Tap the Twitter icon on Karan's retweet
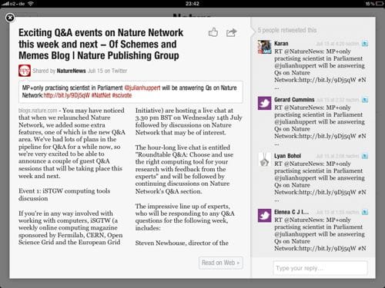385x288 pixels. pyautogui.click(x=365, y=44)
